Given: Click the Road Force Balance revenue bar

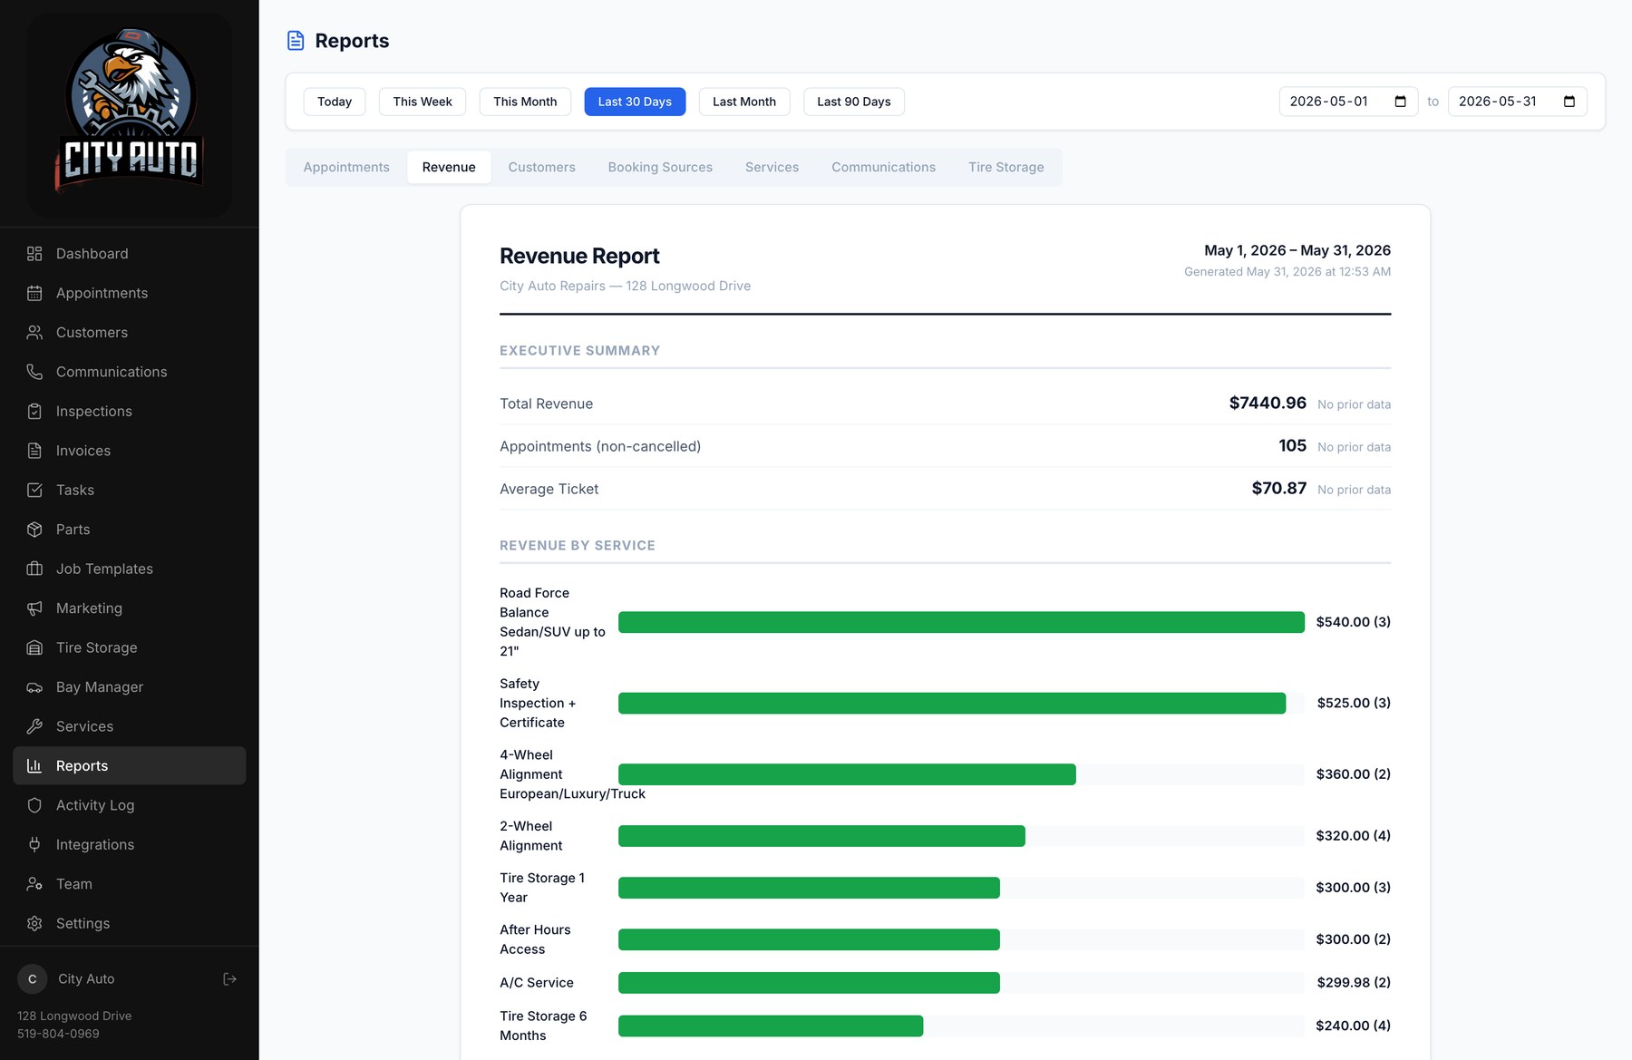Looking at the screenshot, I should (x=961, y=622).
